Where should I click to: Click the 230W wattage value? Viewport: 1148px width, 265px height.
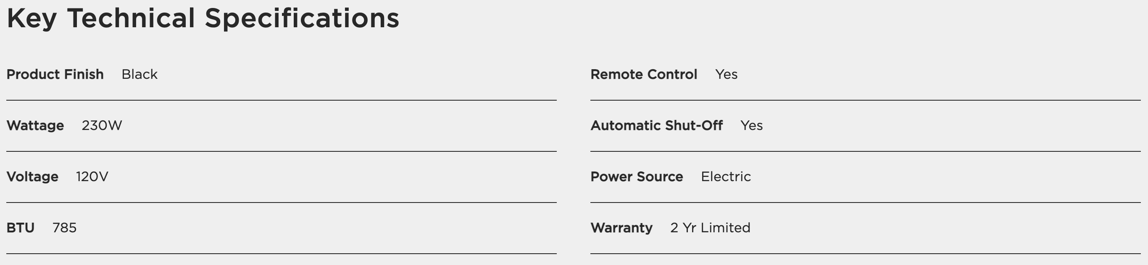click(102, 125)
